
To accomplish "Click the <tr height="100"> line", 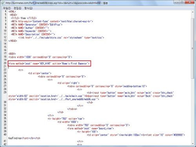I will (x=87, y=132).
